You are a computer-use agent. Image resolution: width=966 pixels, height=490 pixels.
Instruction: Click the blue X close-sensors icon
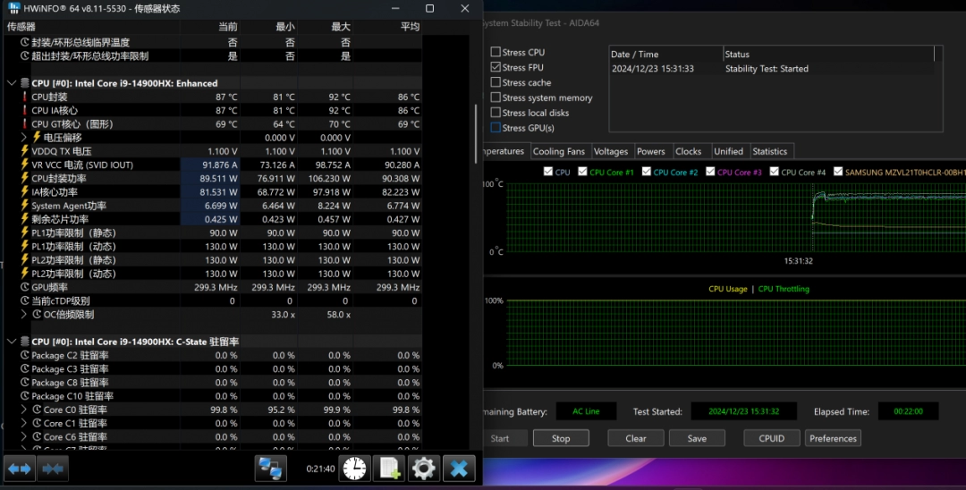click(459, 469)
